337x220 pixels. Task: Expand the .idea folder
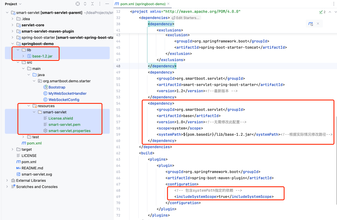click(x=12, y=19)
